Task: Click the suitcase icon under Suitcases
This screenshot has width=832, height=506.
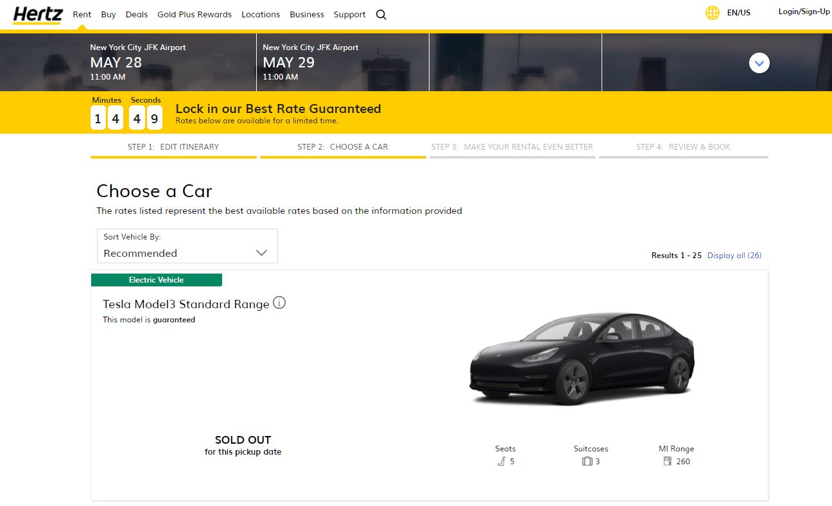Action: (587, 461)
